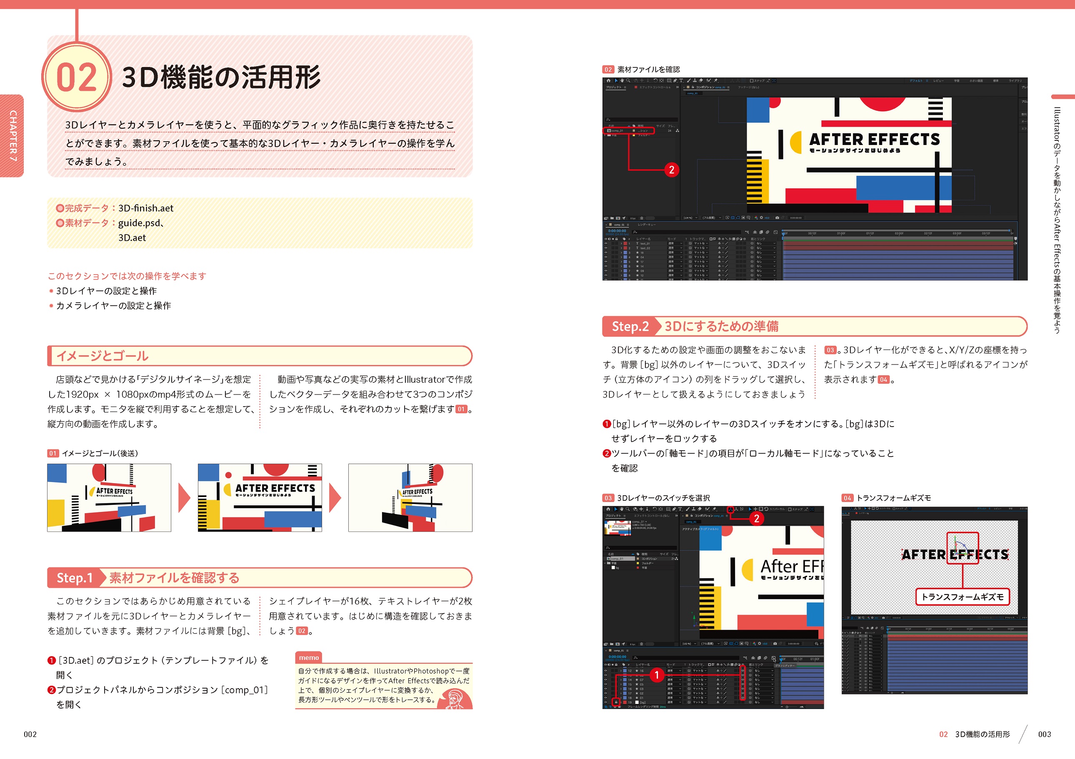Image resolution: width=1075 pixels, height=759 pixels.
Task: Enable the スナップ checkbox in the top toolbar
Action: click(x=752, y=81)
